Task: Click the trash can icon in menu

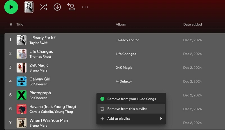Action: click(102, 109)
